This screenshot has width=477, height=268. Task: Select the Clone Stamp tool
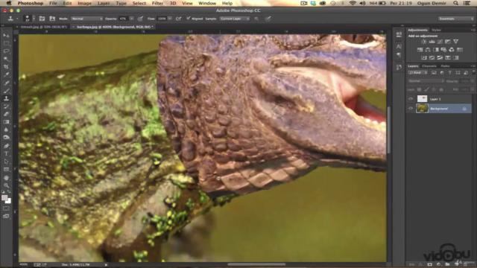point(6,98)
